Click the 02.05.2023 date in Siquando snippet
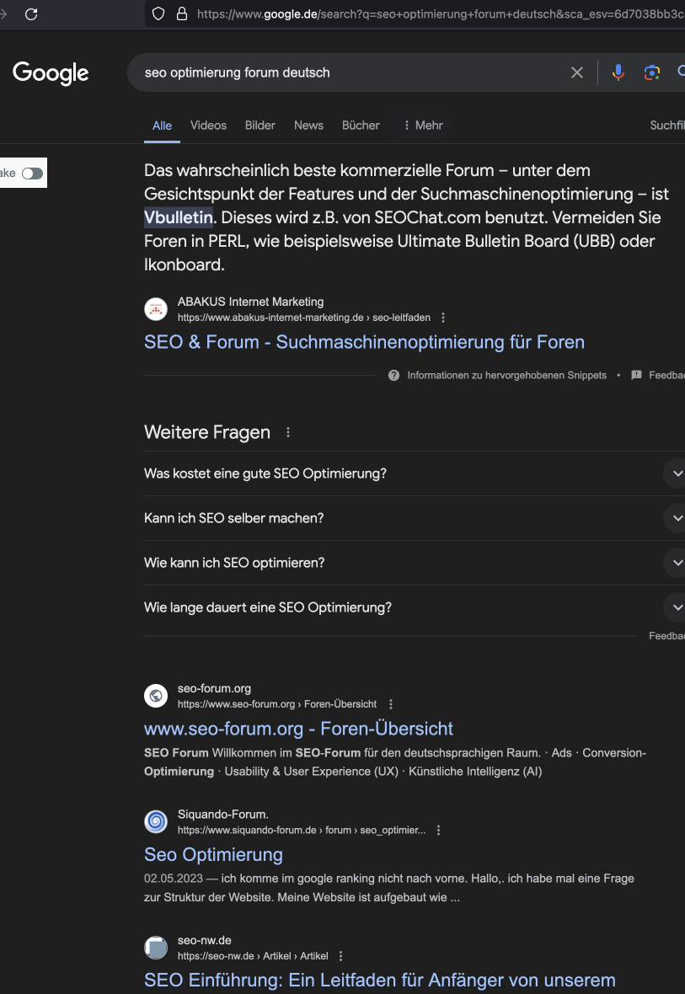This screenshot has height=994, width=685. coord(174,879)
